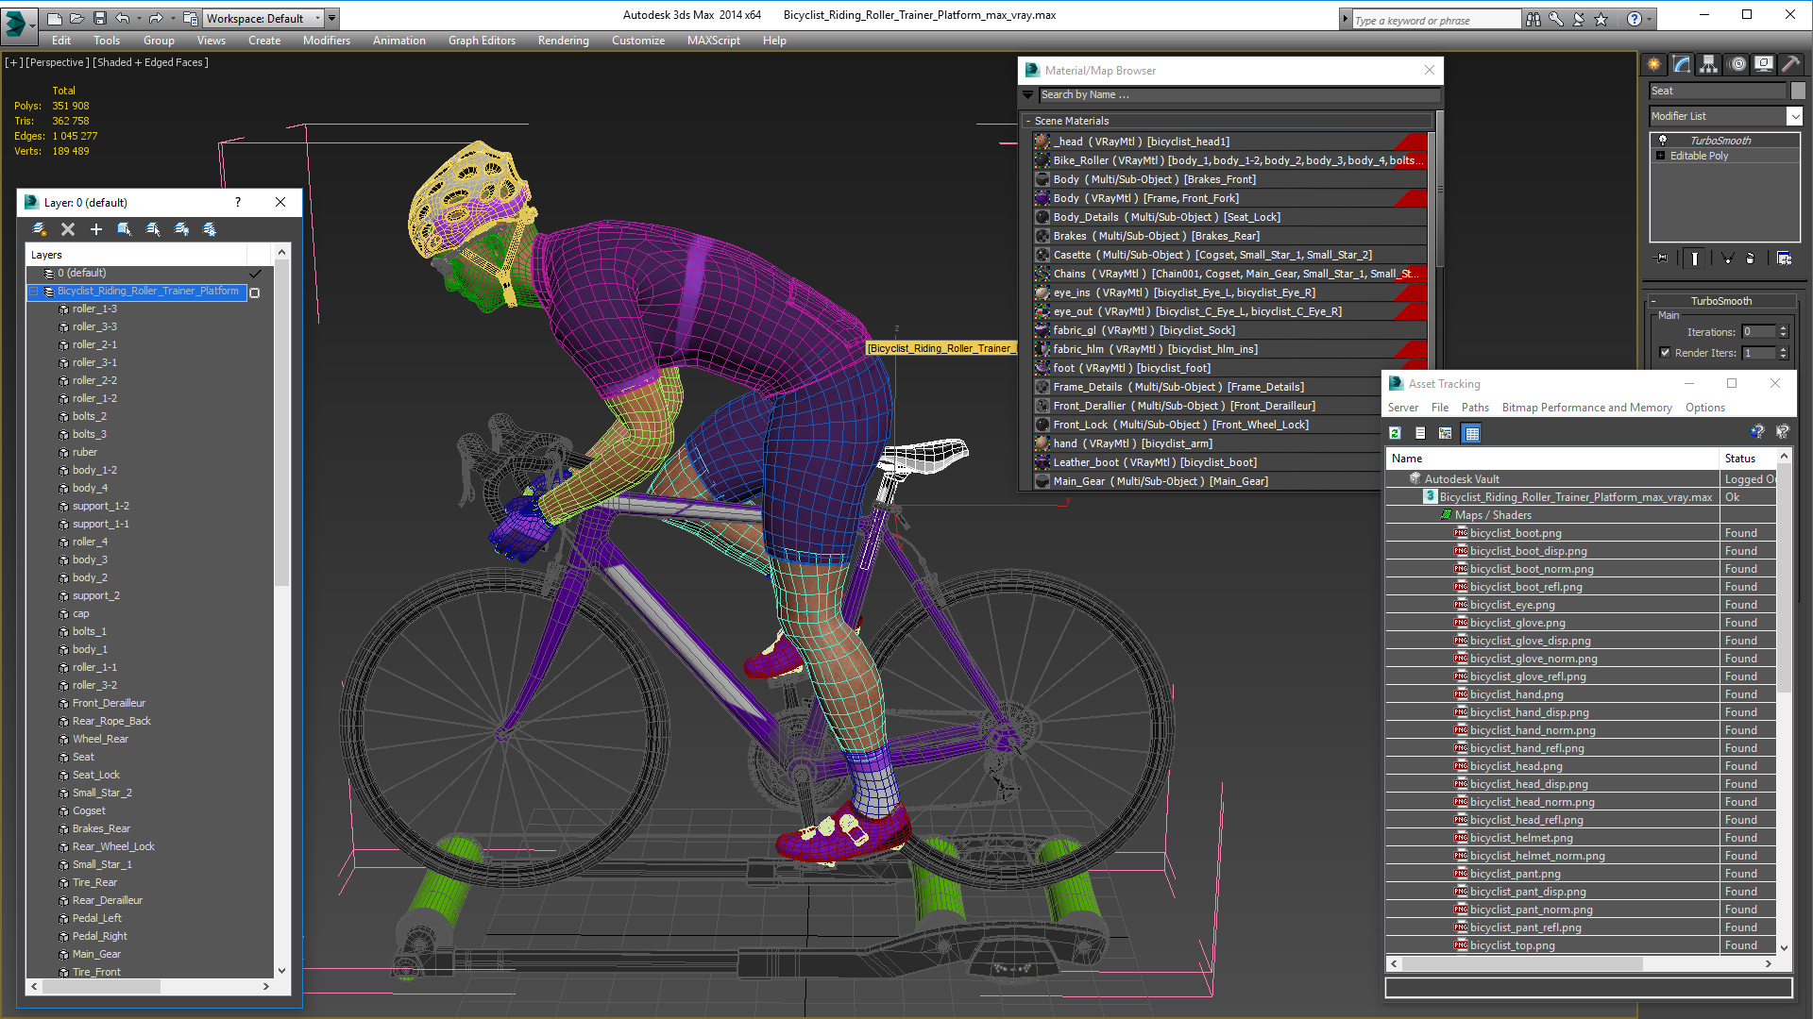Toggle TurboSmooth modifier lightbulb visibility
The height and width of the screenshot is (1019, 1813).
(x=1663, y=140)
